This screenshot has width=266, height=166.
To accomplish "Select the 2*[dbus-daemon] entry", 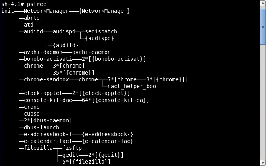I will tap(48, 120).
